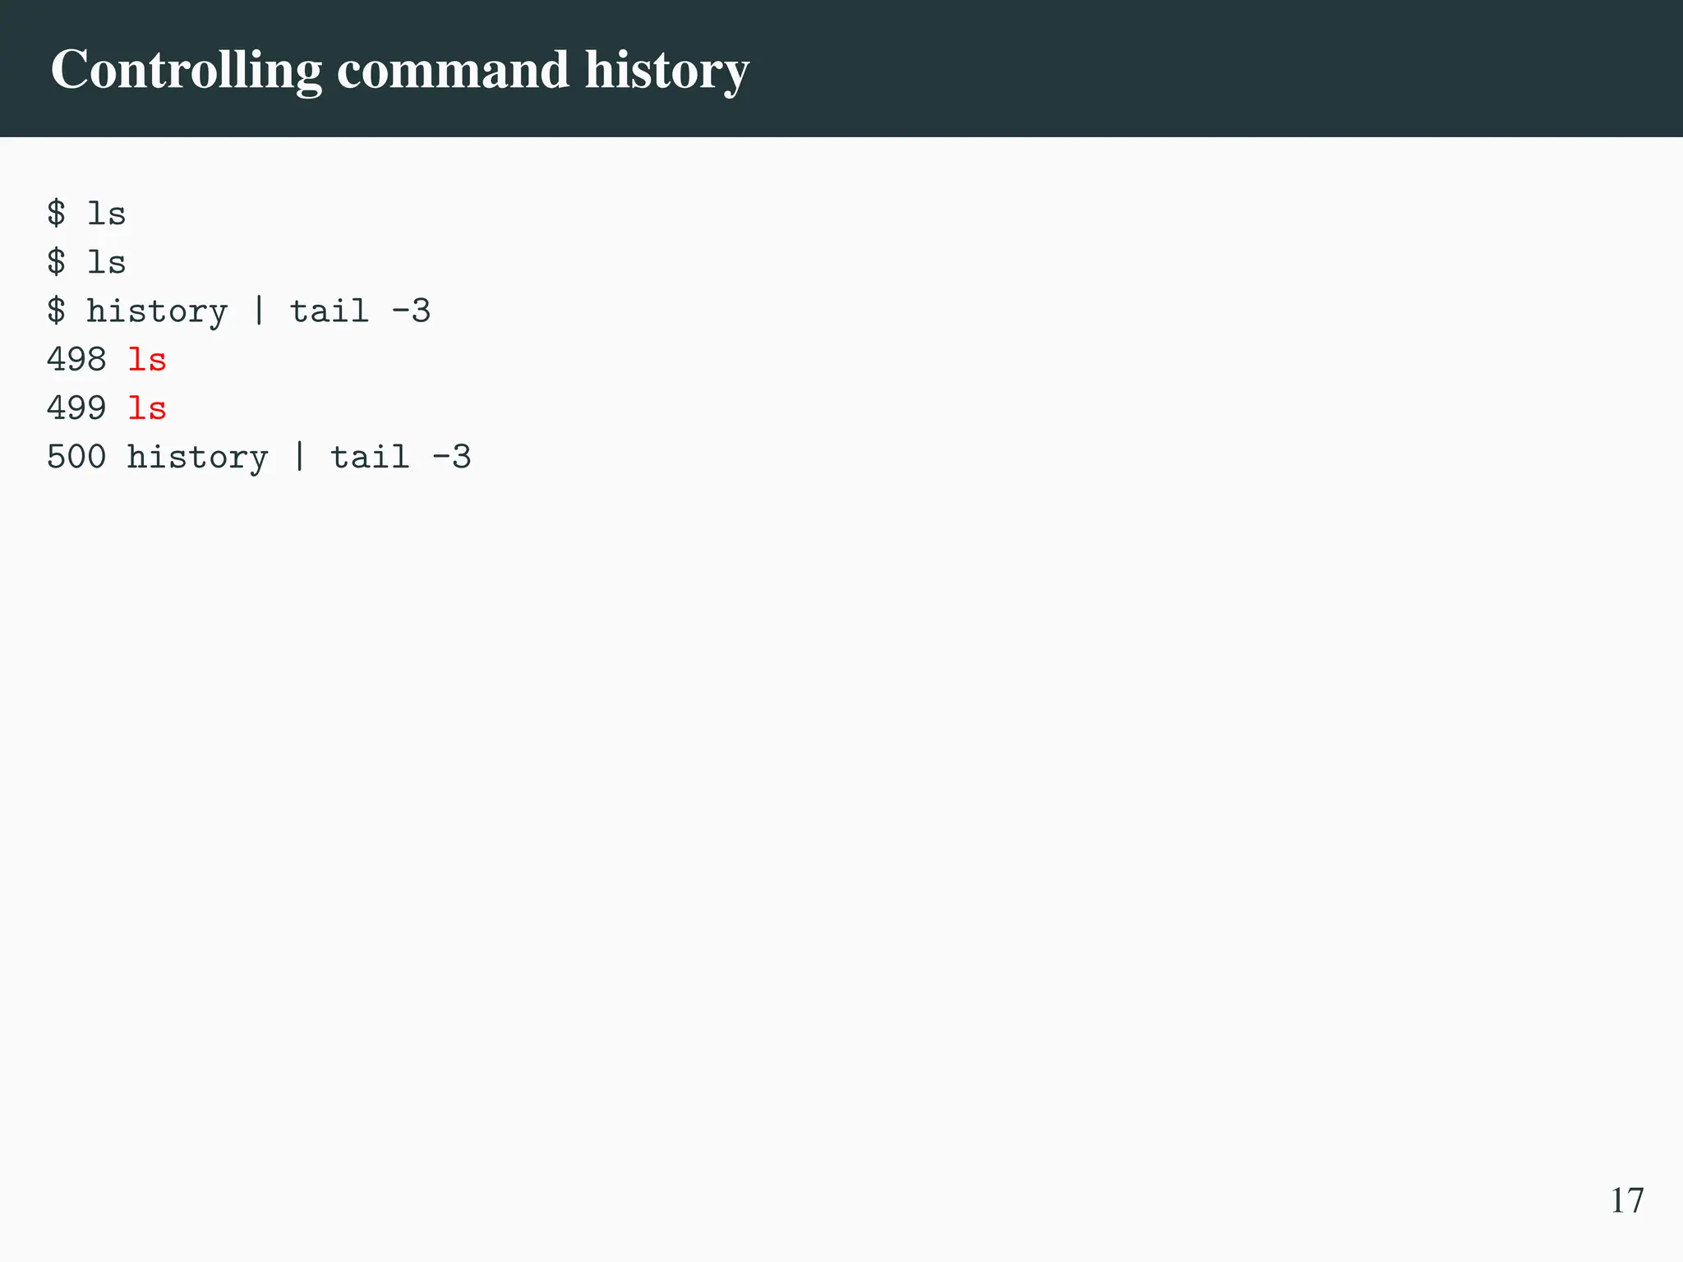Click the pipe symbol in the prompt command
1683x1262 pixels.
[x=260, y=311]
